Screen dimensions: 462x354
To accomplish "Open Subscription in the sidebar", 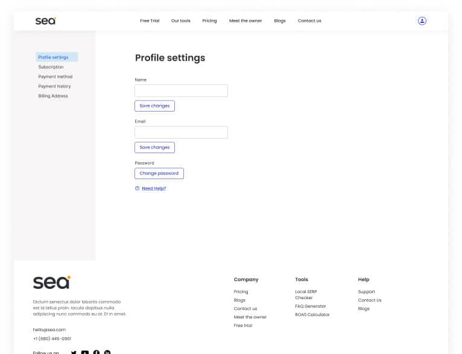I will (51, 67).
